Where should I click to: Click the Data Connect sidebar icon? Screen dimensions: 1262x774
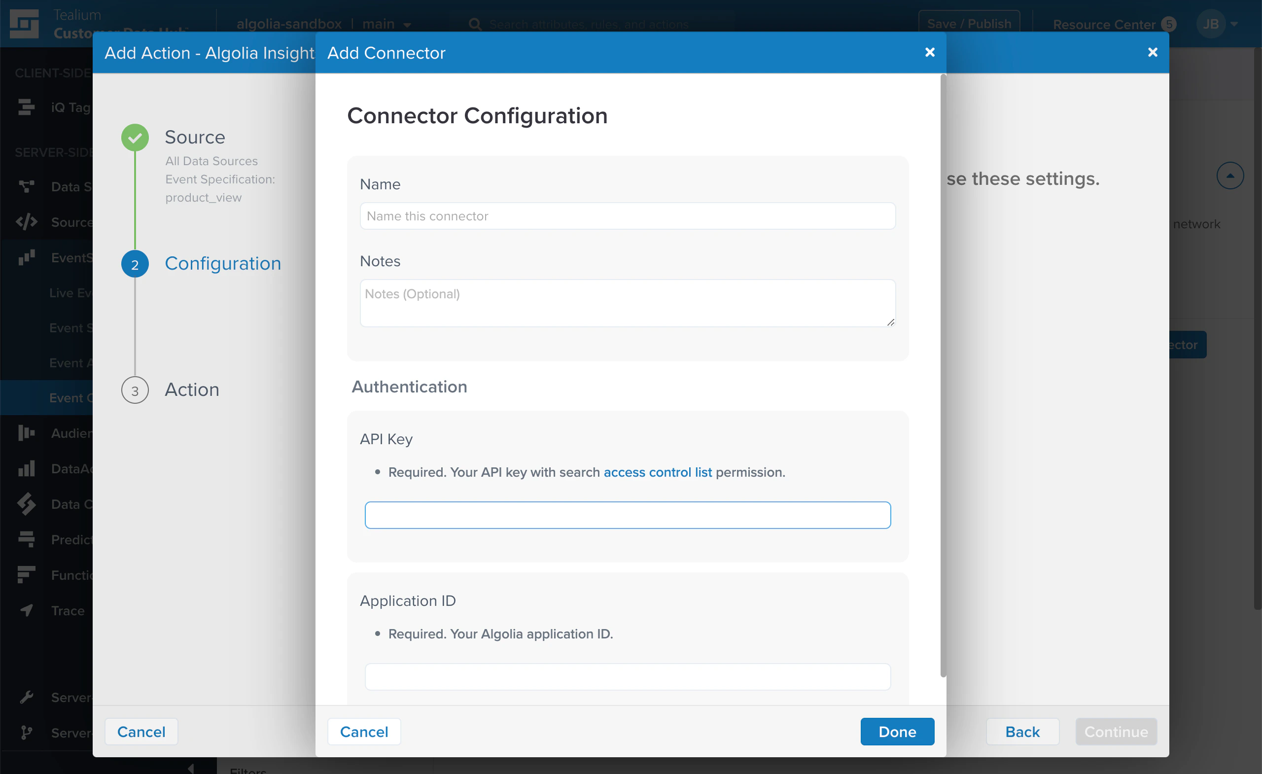point(26,503)
